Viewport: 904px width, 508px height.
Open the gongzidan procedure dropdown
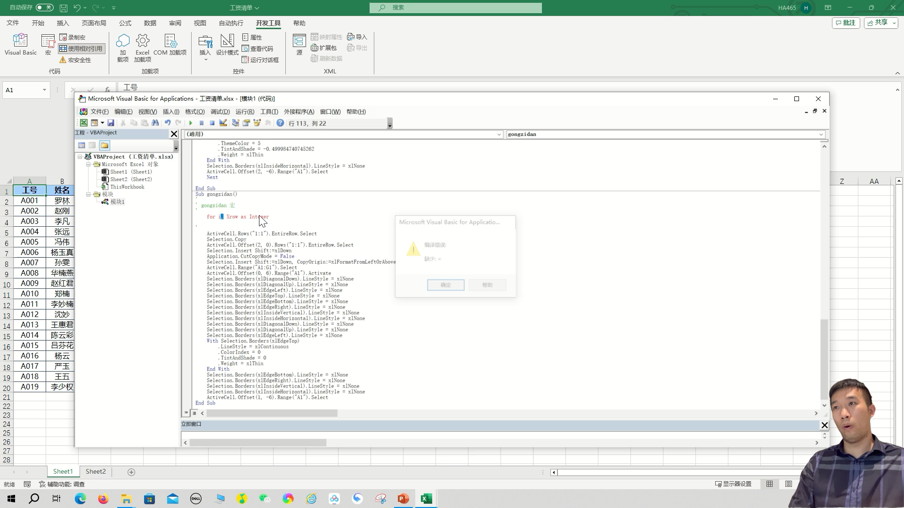coord(821,135)
